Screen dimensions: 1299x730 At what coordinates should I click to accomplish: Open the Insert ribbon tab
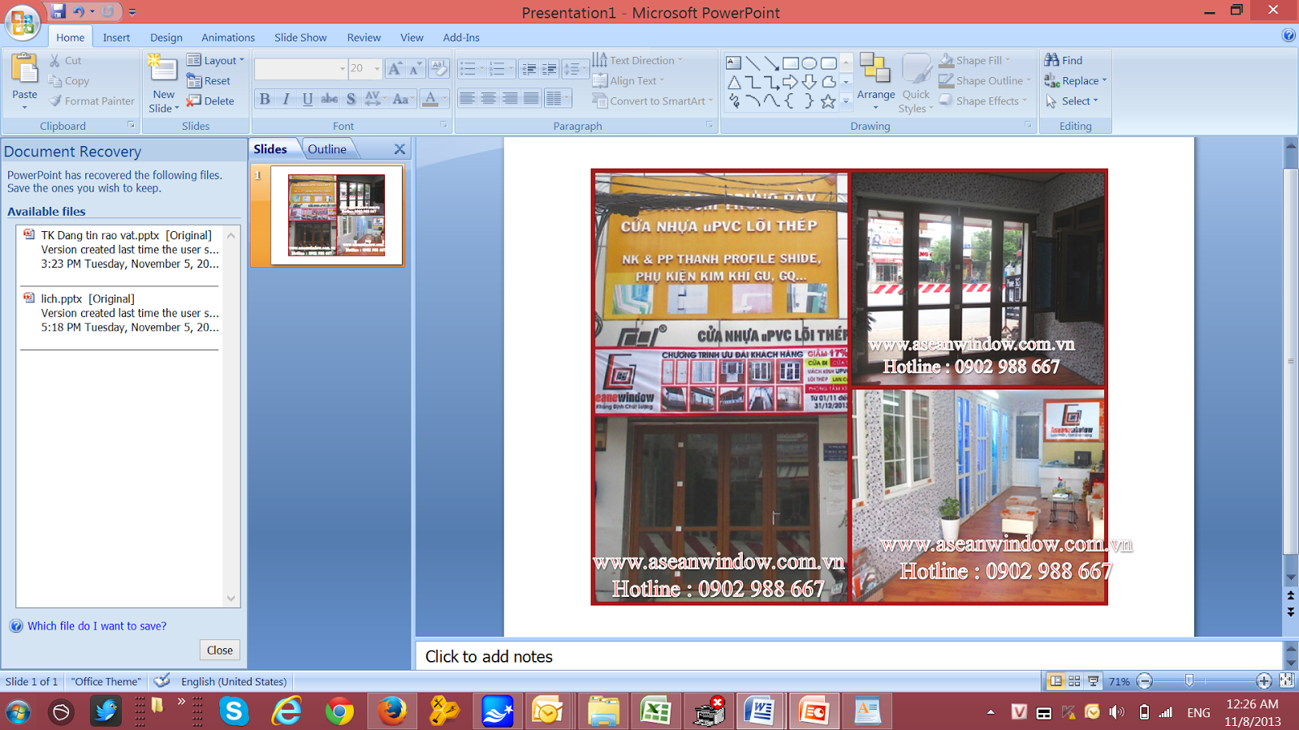[x=116, y=37]
